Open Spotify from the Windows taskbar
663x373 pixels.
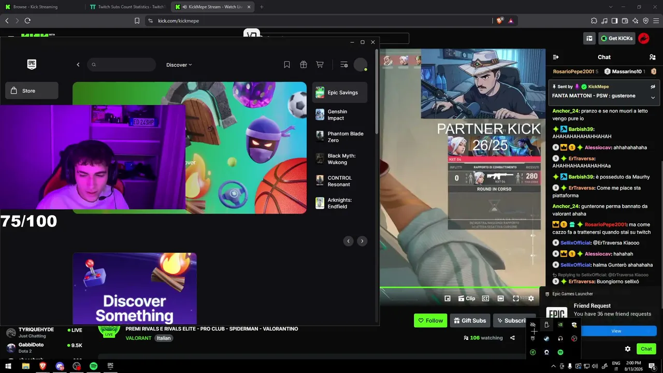(x=93, y=366)
